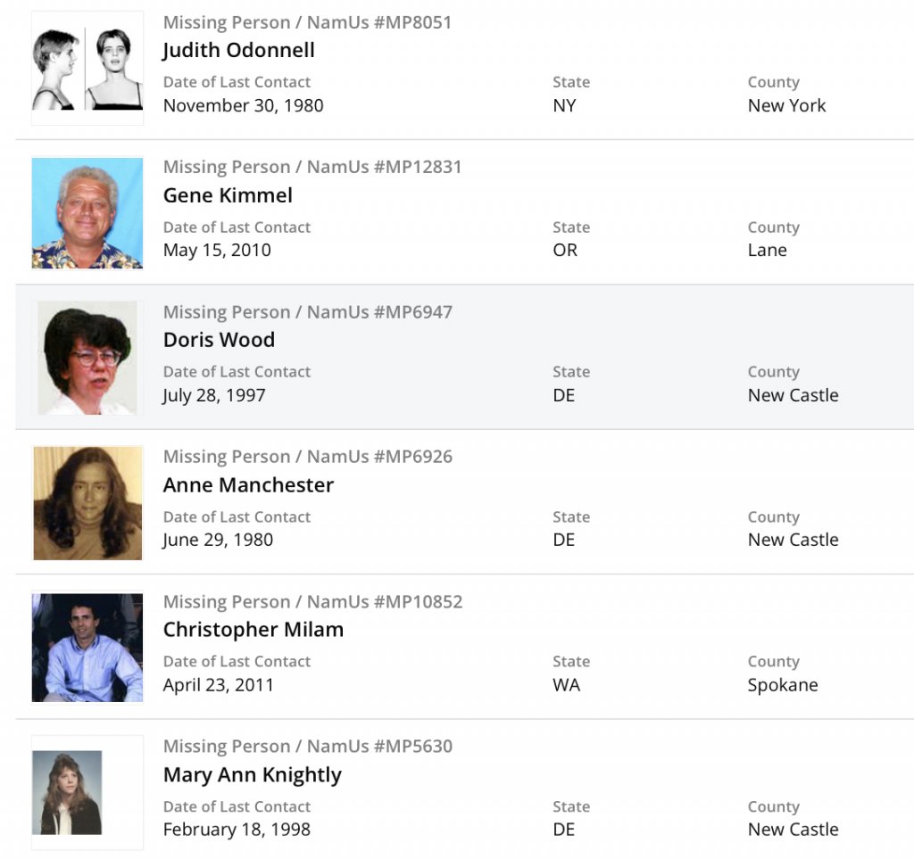View Mary Ann Knightly's photo thumbnail
The height and width of the screenshot is (859, 914).
pyautogui.click(x=68, y=792)
